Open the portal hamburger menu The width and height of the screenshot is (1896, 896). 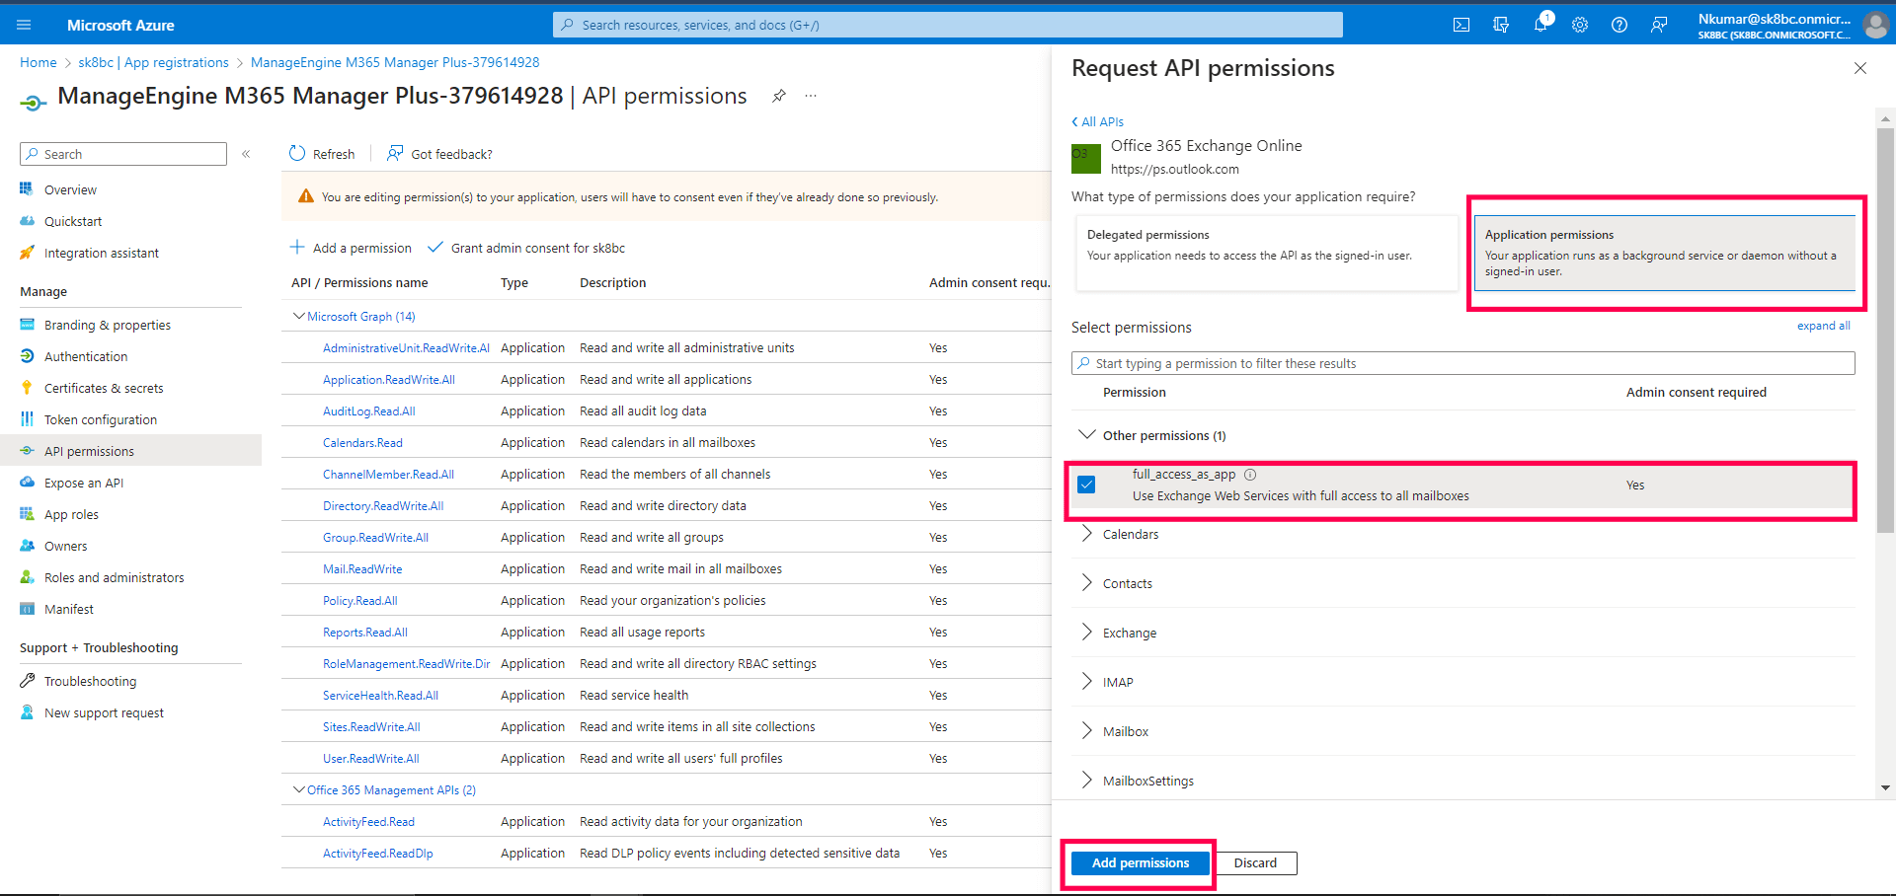click(24, 25)
